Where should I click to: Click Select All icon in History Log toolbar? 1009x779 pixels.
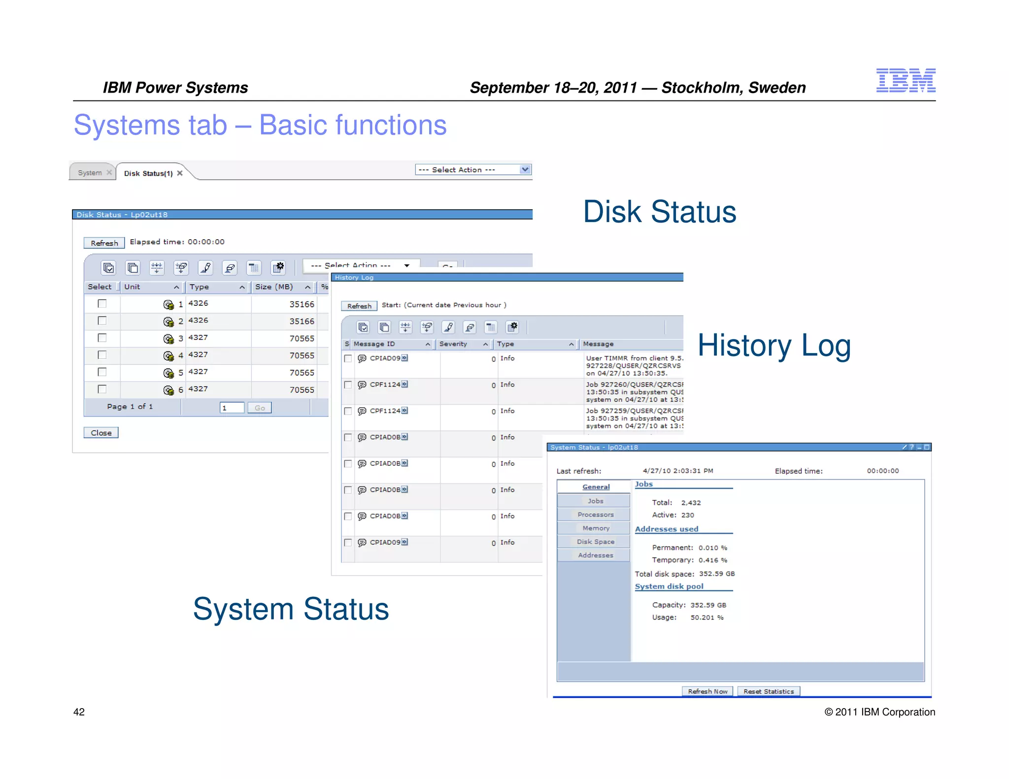coord(363,327)
